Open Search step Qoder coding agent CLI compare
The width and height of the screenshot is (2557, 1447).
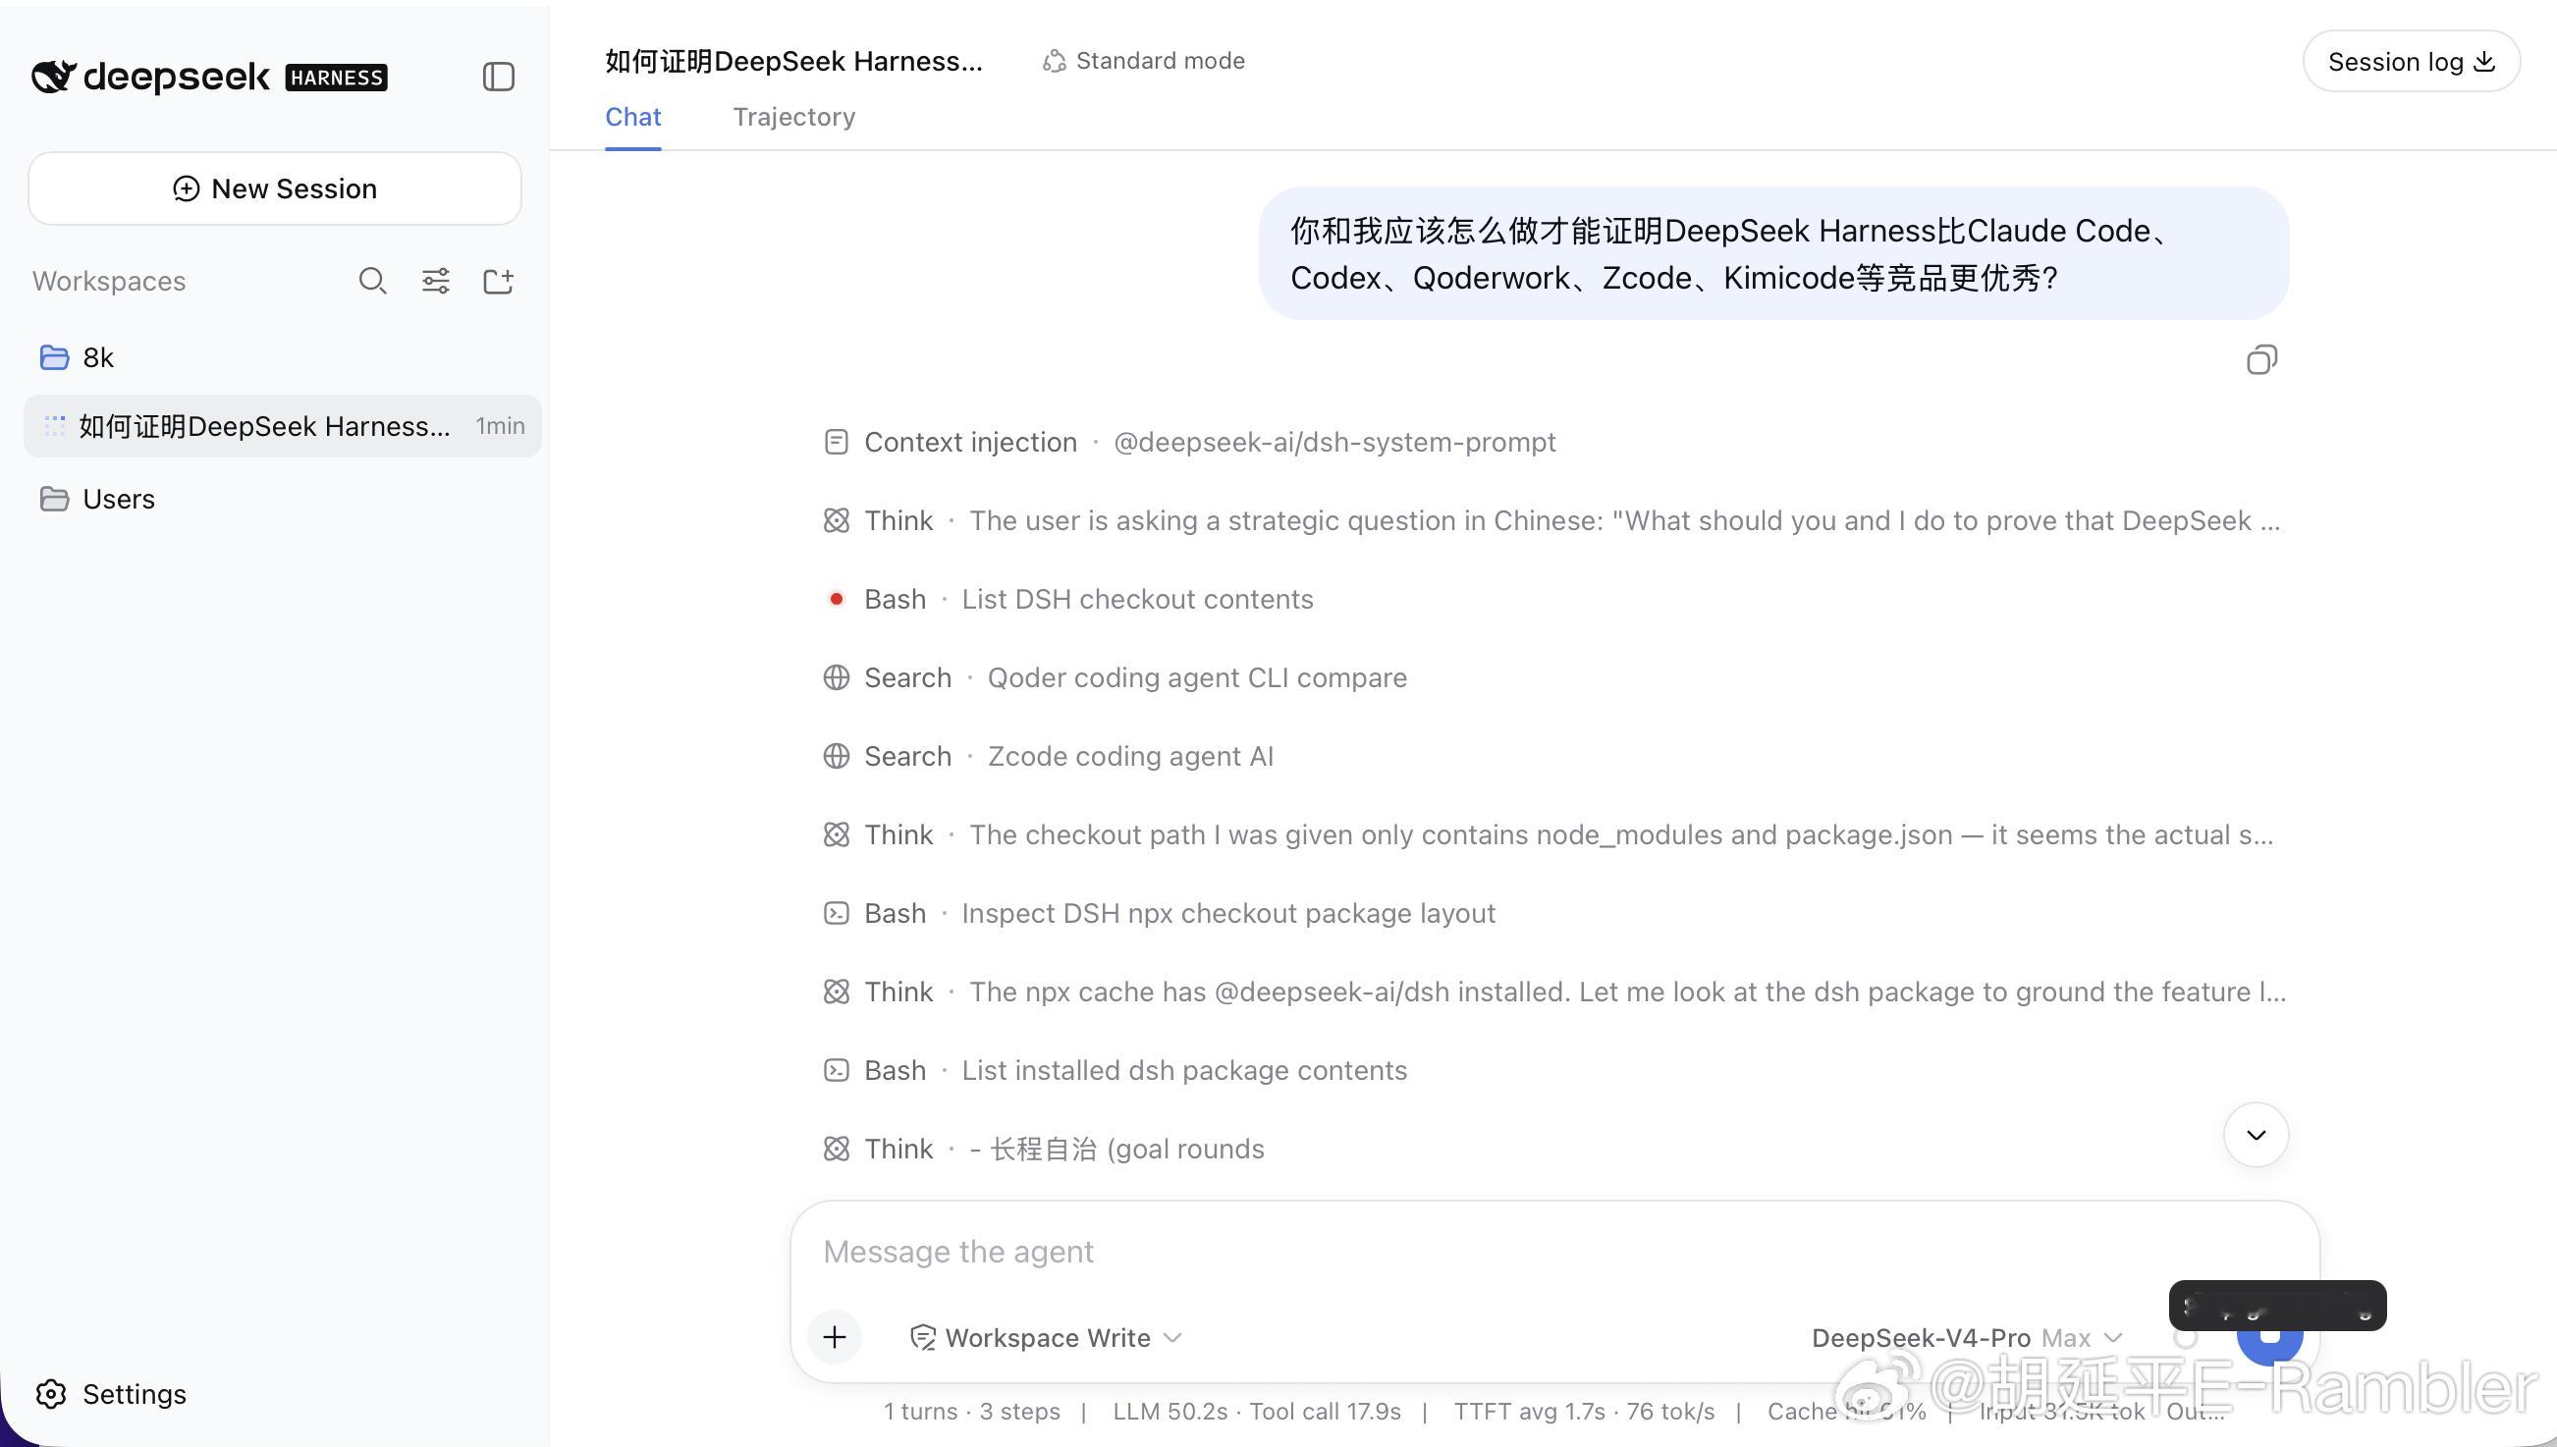coord(1115,677)
